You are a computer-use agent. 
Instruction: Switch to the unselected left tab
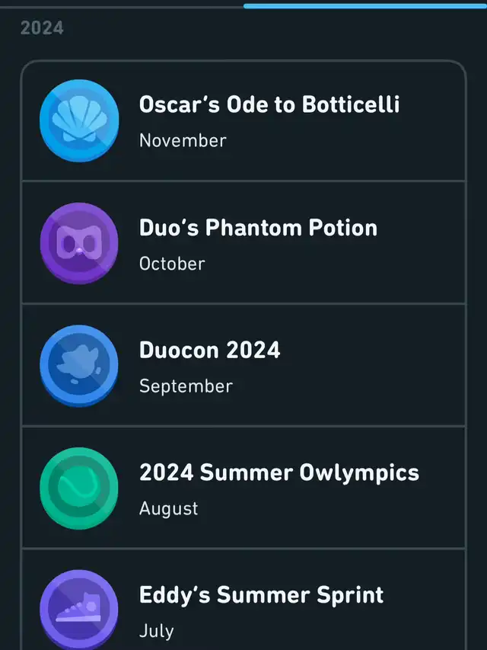122,5
